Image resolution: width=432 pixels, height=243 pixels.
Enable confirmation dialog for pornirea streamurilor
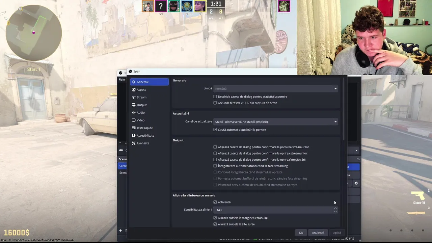[215, 147]
